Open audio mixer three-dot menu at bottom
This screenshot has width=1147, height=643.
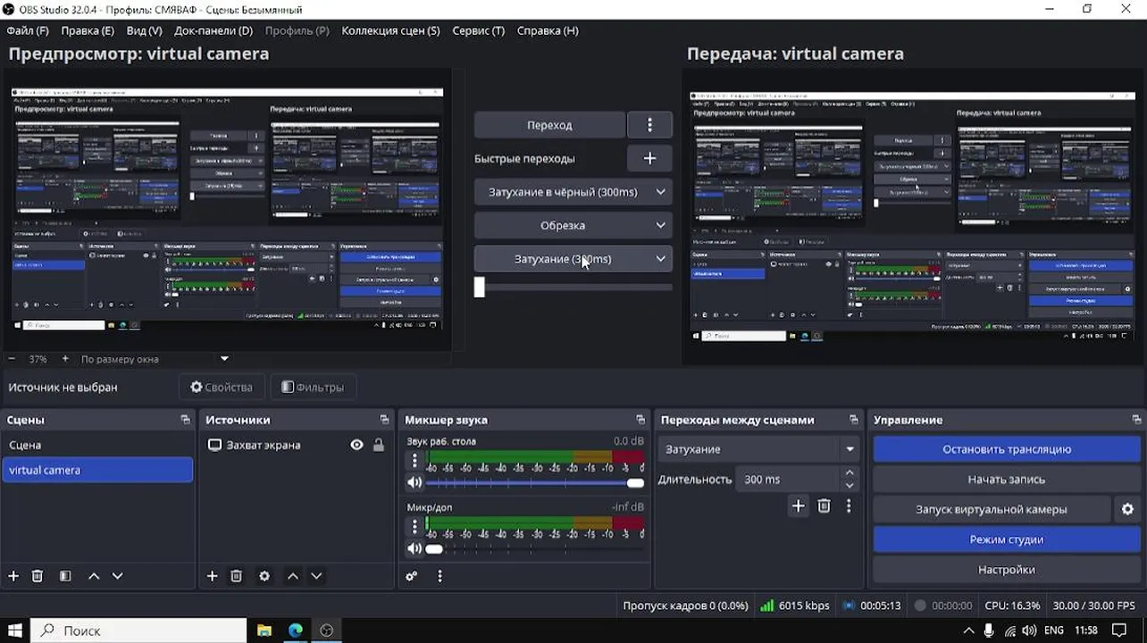(x=440, y=576)
